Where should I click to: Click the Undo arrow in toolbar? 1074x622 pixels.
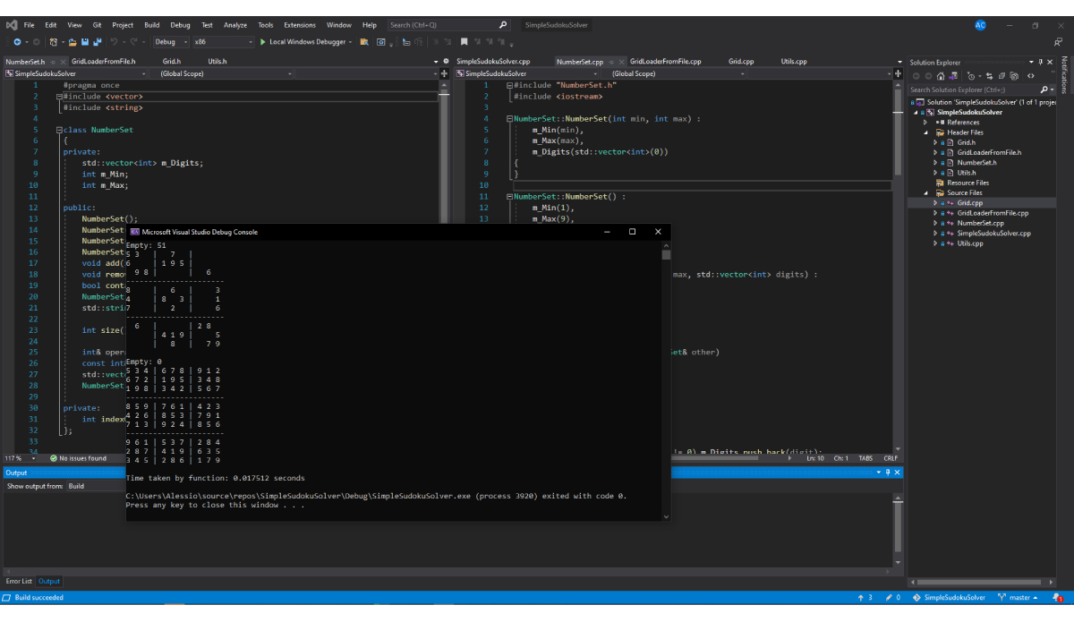click(x=115, y=42)
